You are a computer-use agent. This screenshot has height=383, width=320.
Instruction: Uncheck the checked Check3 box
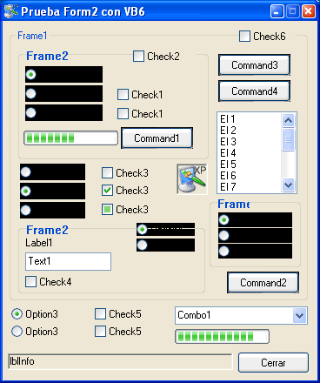(x=107, y=191)
